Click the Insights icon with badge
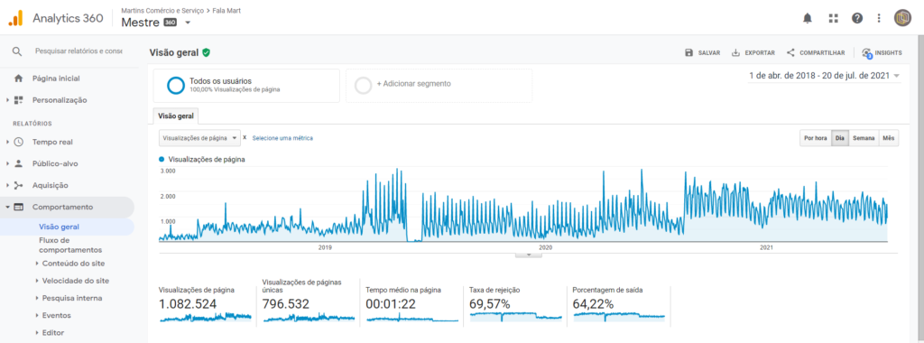This screenshot has height=343, width=924. click(x=866, y=53)
